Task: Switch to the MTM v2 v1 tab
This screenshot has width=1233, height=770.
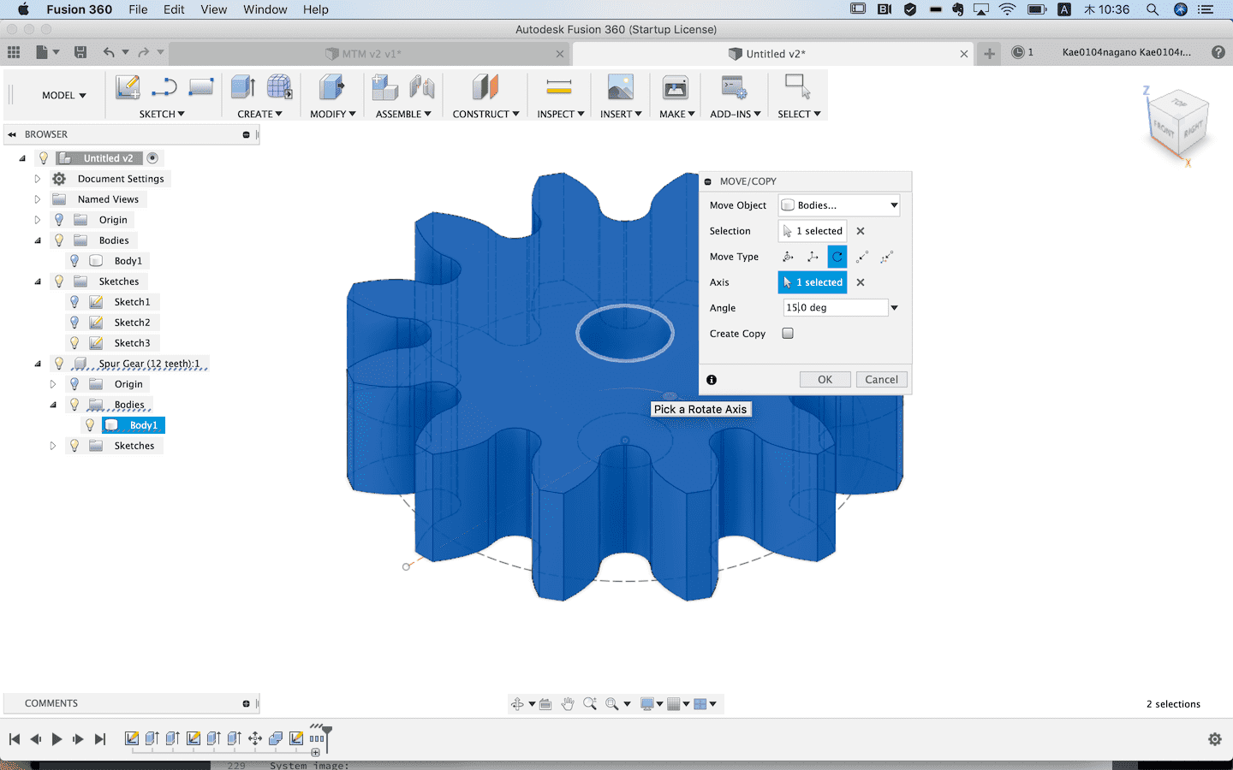Action: point(372,53)
